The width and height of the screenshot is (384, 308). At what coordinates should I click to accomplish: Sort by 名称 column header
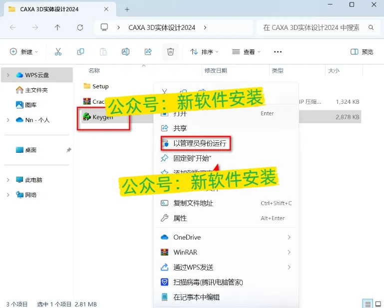pos(94,70)
